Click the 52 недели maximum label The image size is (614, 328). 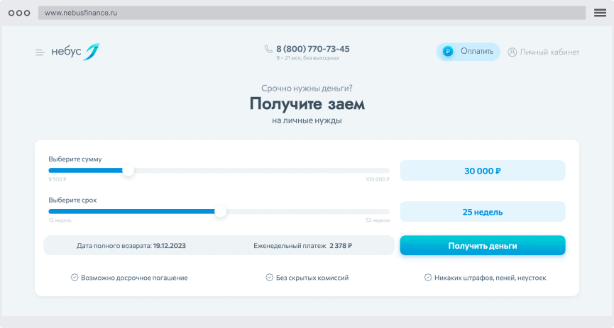tap(378, 220)
